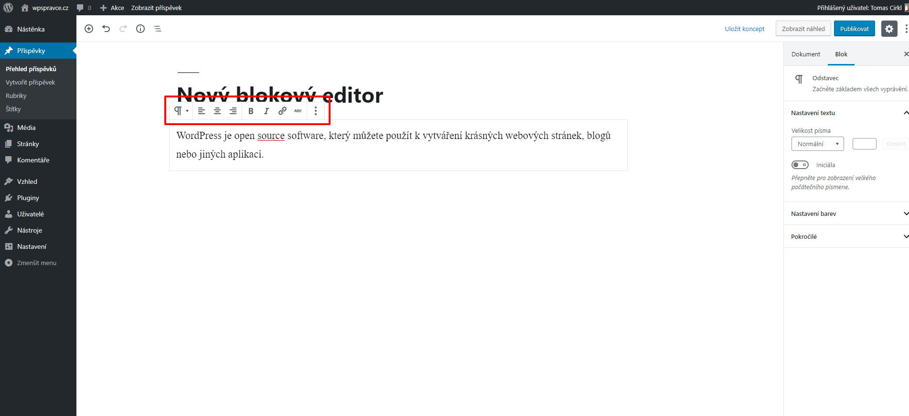Center align text in block toolbar
This screenshot has width=909, height=416.
pyautogui.click(x=217, y=111)
